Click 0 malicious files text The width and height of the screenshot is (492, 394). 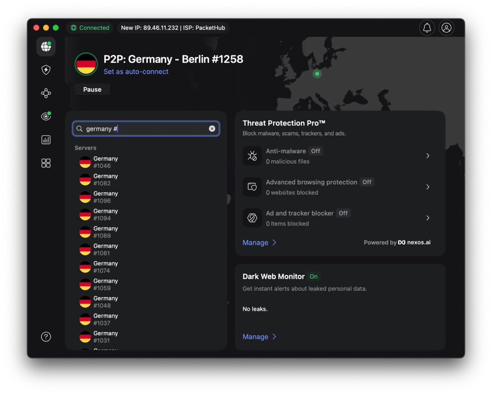(287, 162)
